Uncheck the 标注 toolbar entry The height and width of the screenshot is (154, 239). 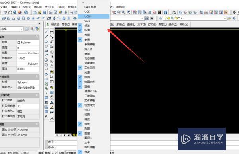pyautogui.click(x=94, y=25)
